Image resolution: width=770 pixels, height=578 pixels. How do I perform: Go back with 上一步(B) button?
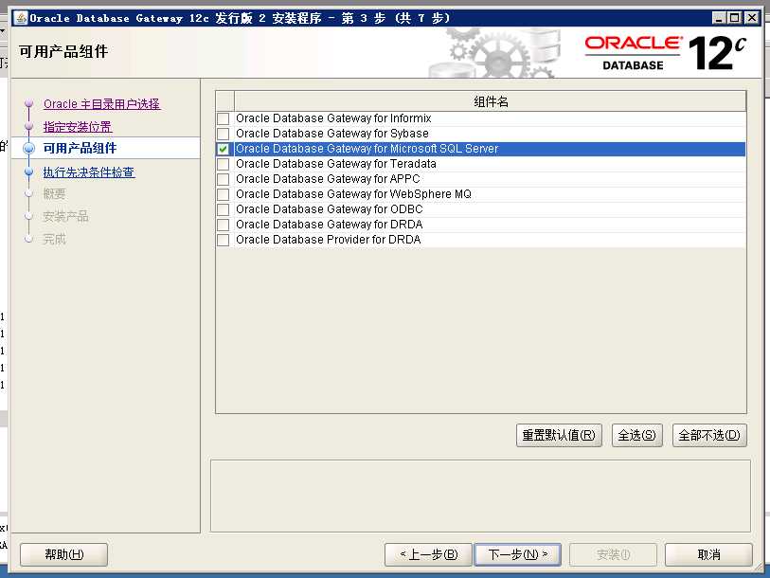(428, 555)
